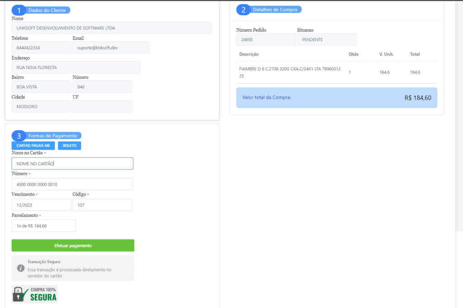Click the step 2 circle badge
Screen dimensions: 463x308
pyautogui.click(x=243, y=9)
